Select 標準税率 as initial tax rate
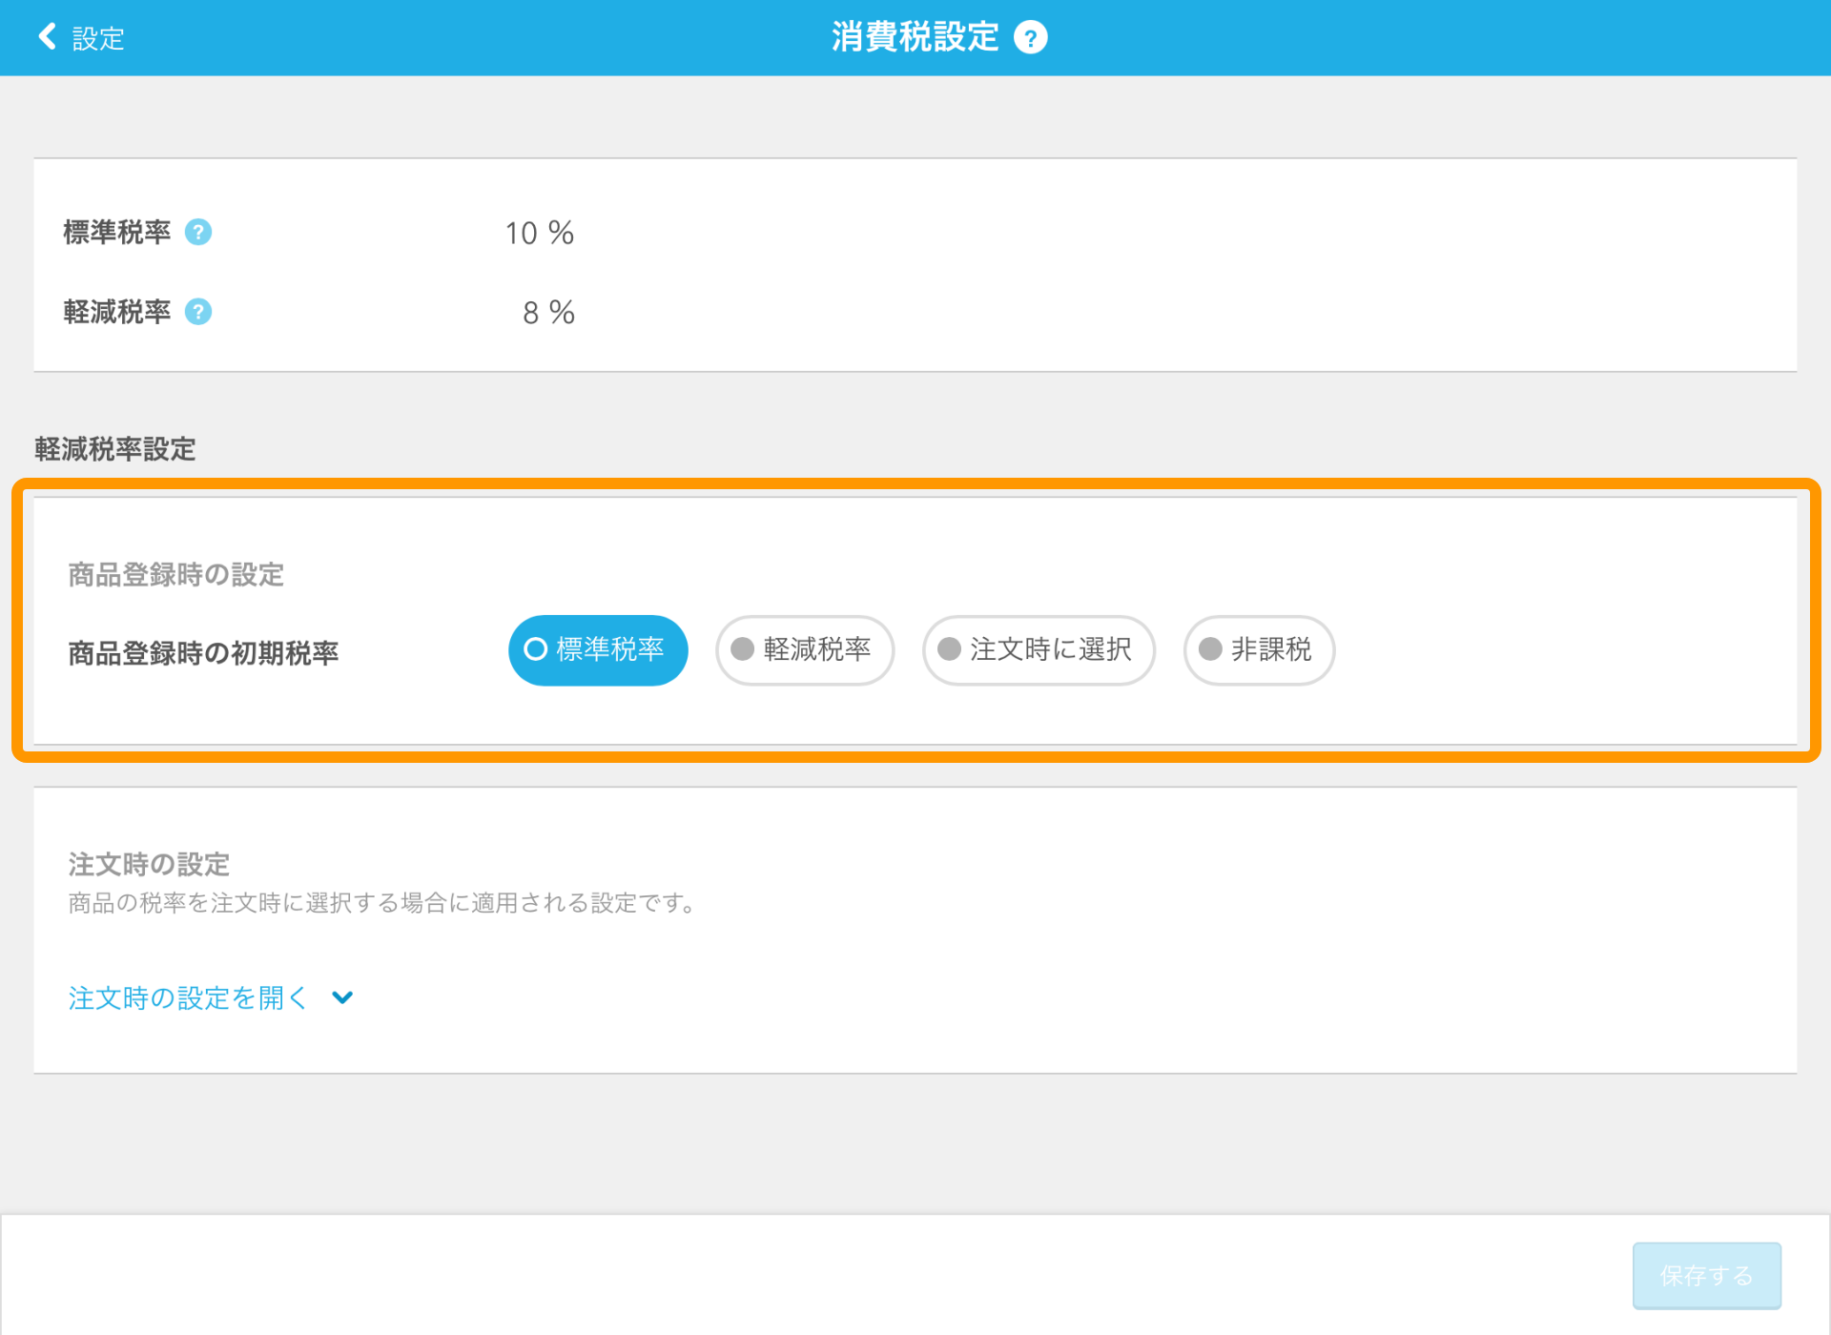Image resolution: width=1831 pixels, height=1335 pixels. point(598,650)
